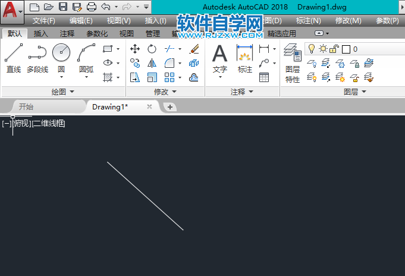Click the Leader tool icon
The height and width of the screenshot is (276, 405).
pyautogui.click(x=264, y=63)
